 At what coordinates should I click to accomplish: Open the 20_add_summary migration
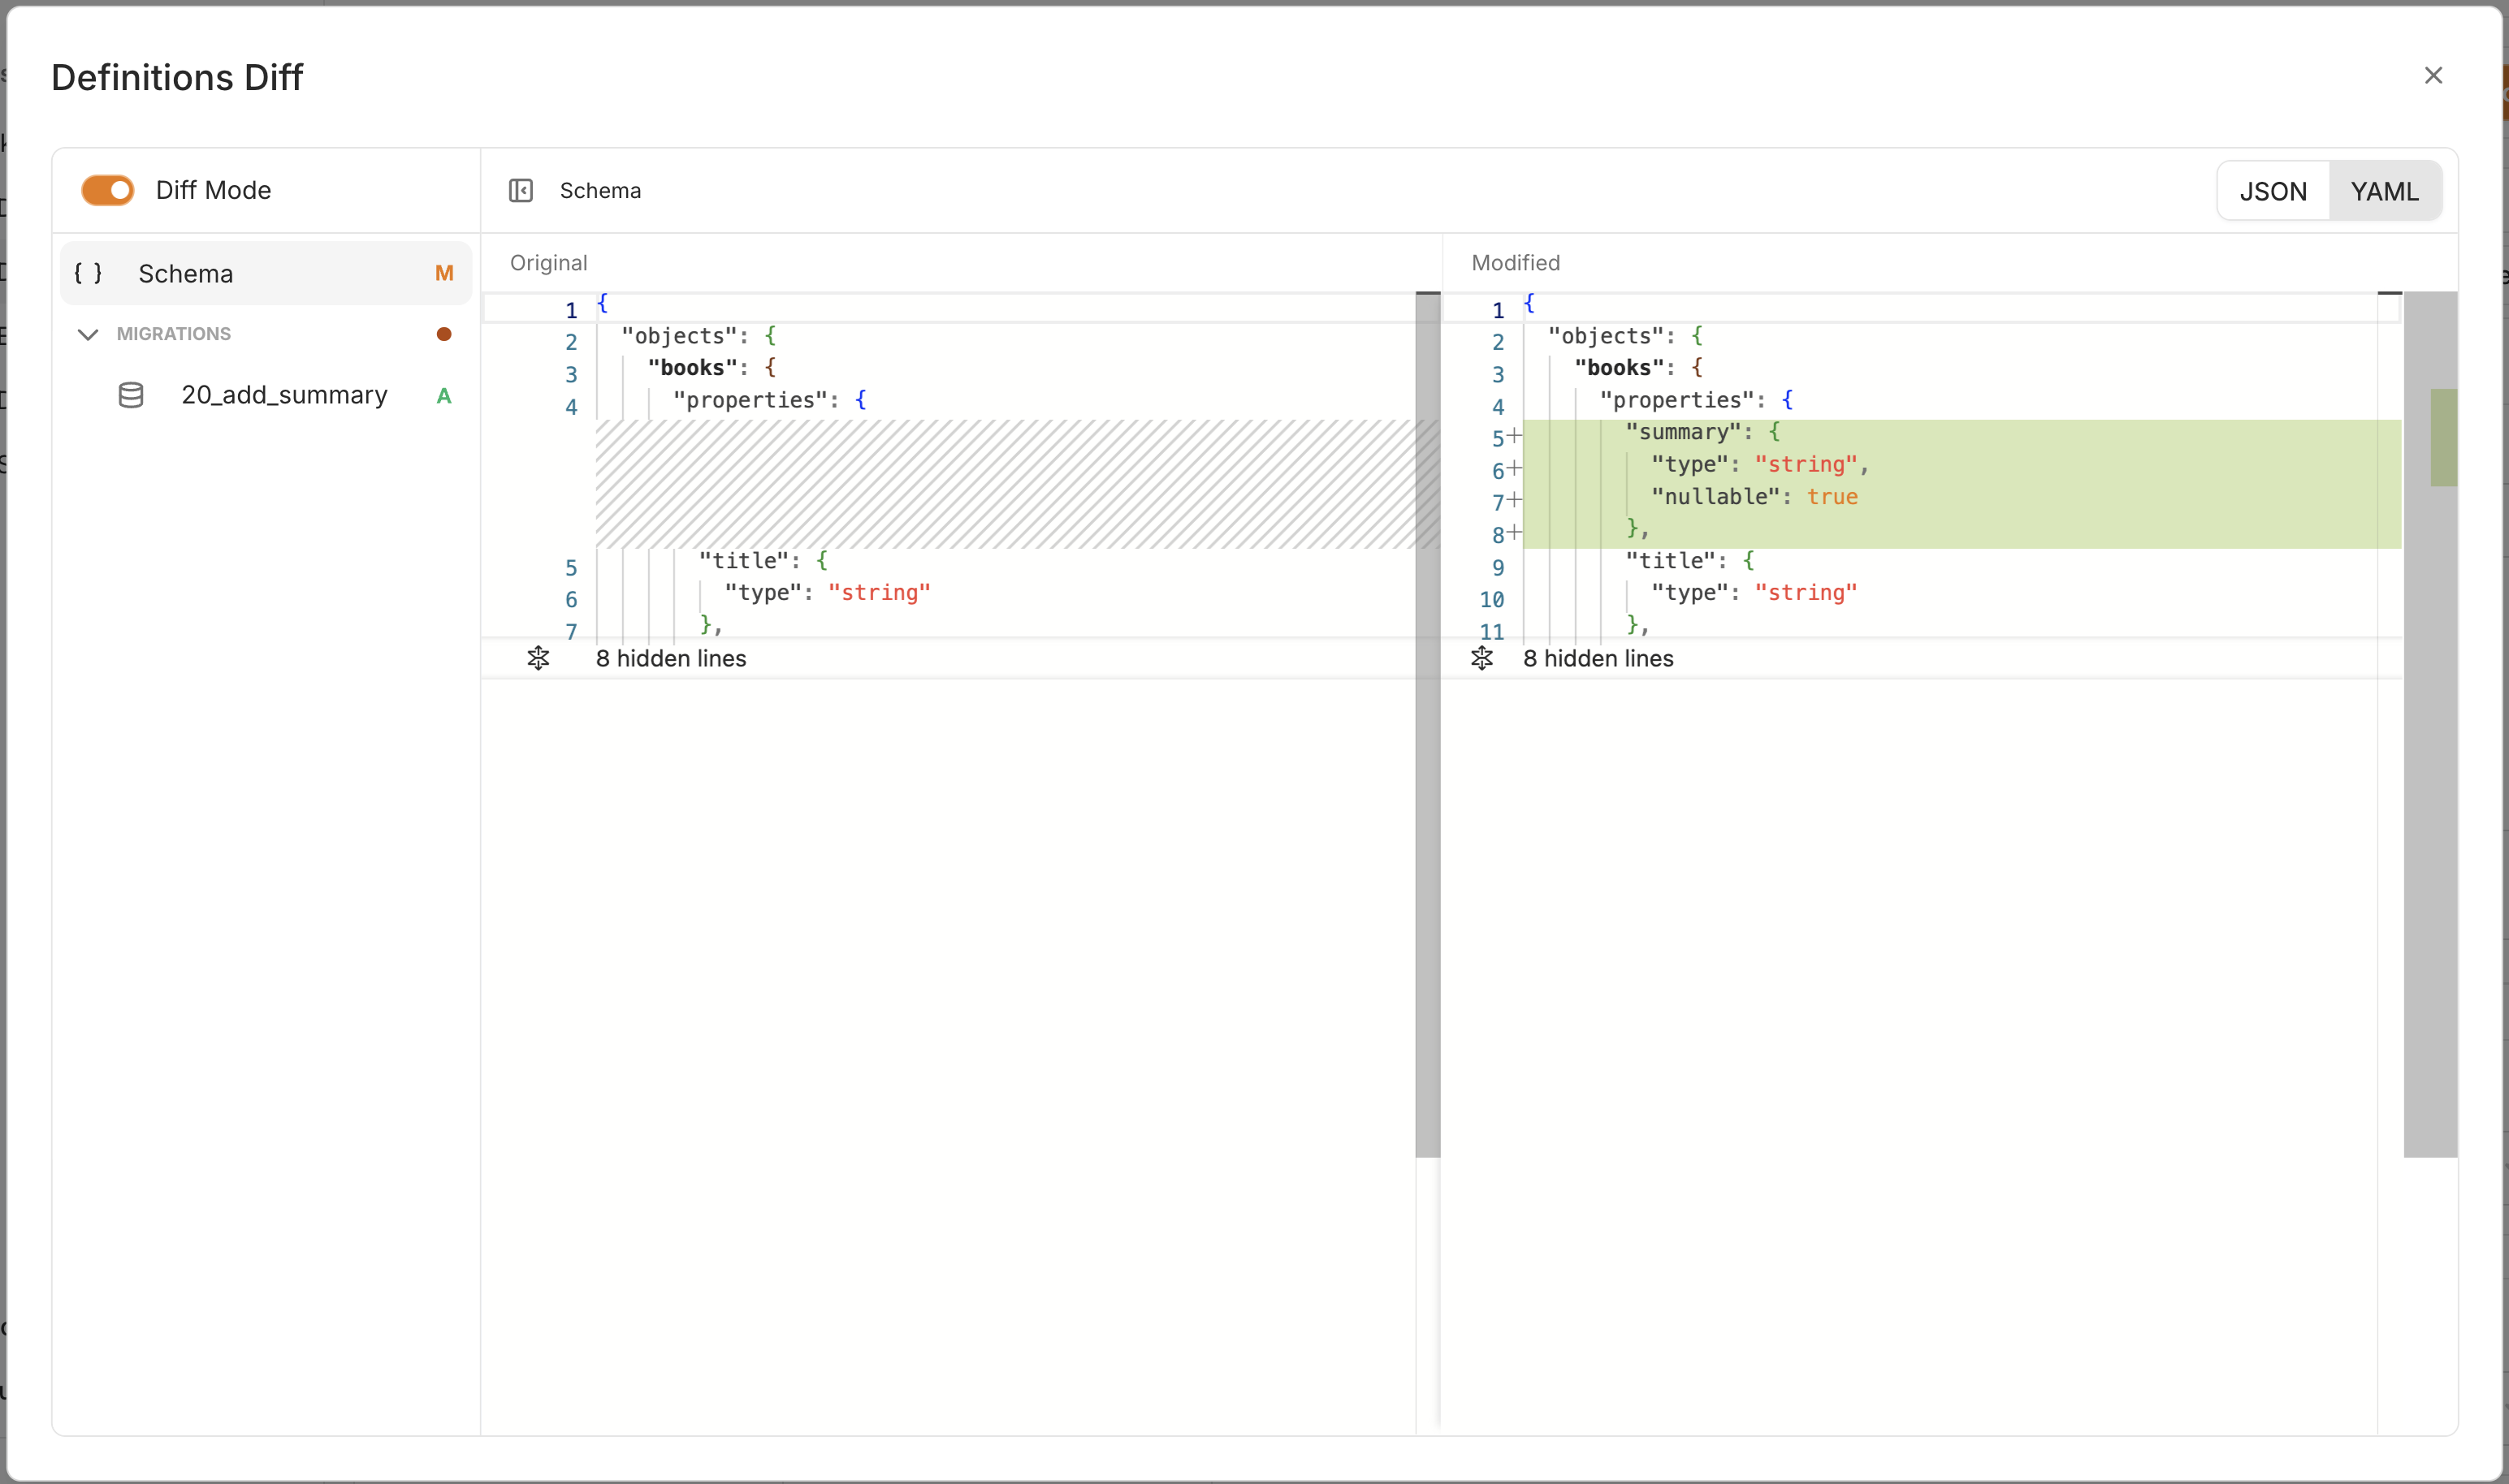[x=284, y=395]
